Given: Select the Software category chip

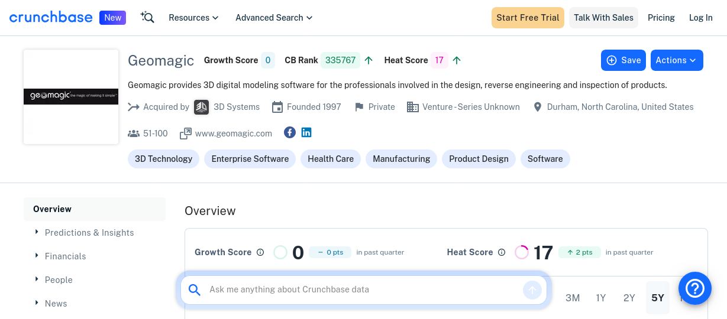Looking at the screenshot, I should tap(545, 159).
